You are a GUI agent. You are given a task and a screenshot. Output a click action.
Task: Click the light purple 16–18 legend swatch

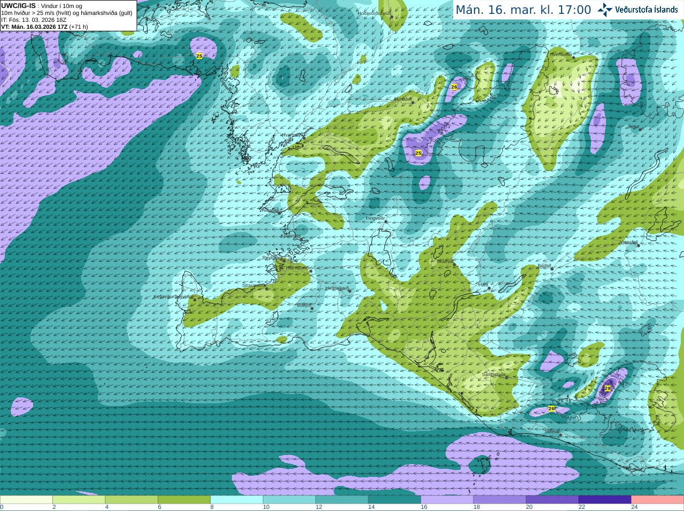pos(447,500)
